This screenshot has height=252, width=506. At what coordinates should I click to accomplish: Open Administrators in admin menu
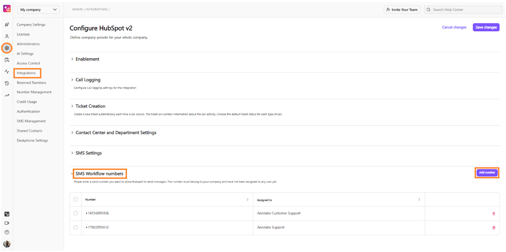click(x=28, y=44)
